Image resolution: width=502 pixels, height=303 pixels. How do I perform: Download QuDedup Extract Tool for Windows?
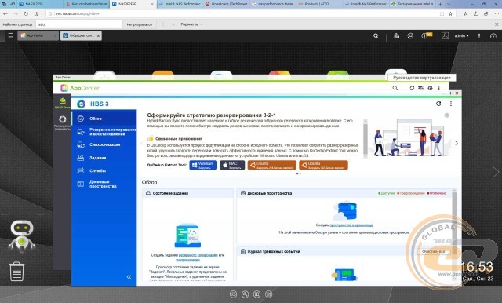click(203, 165)
